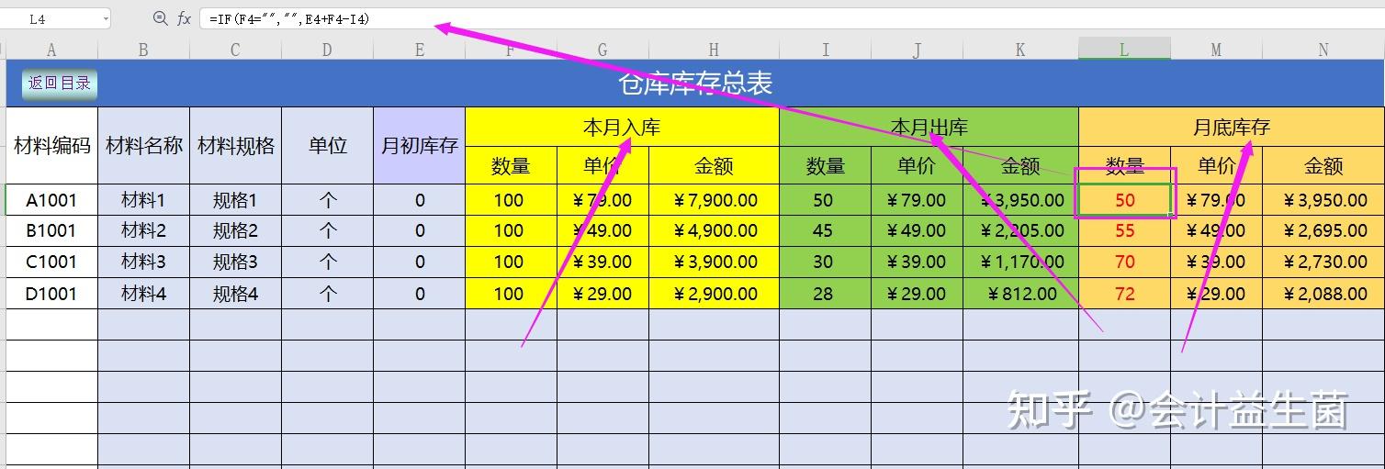Select the 本月出库 header cell
Screen dimensions: 1385x469
[929, 127]
